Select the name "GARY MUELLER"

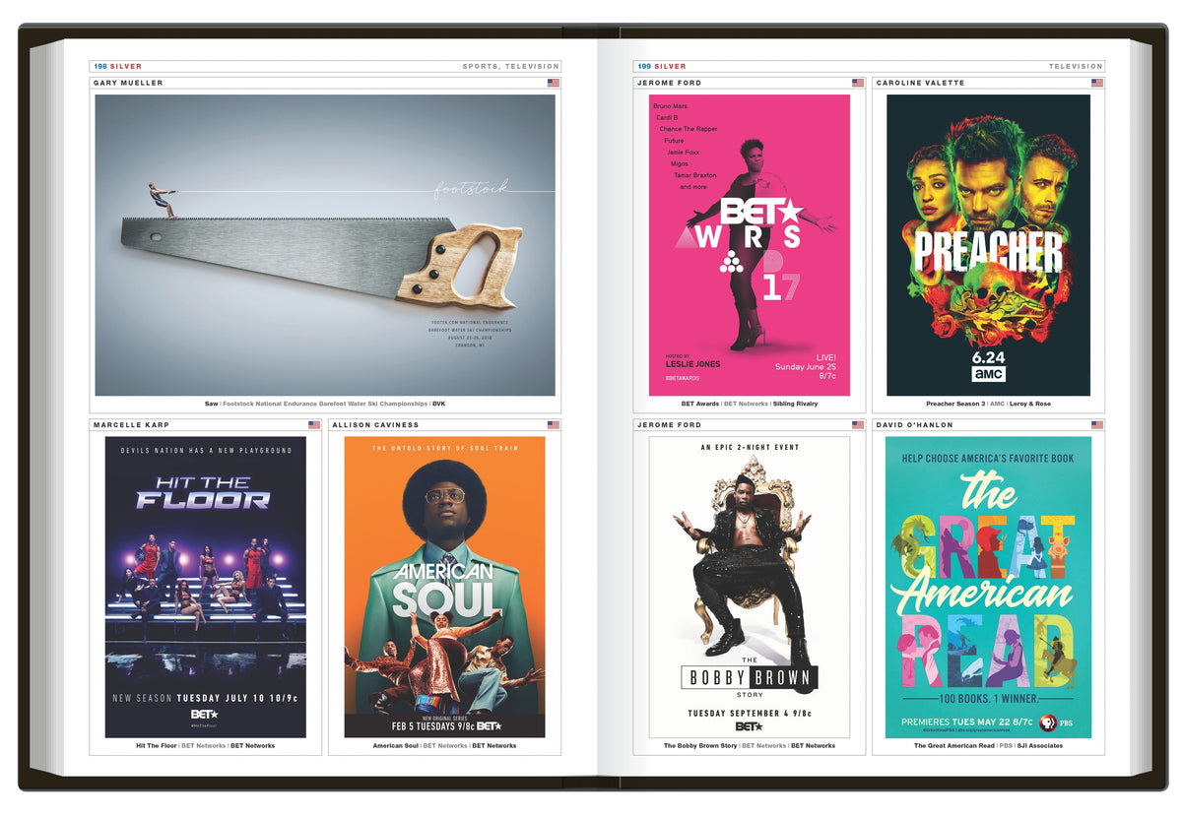128,83
